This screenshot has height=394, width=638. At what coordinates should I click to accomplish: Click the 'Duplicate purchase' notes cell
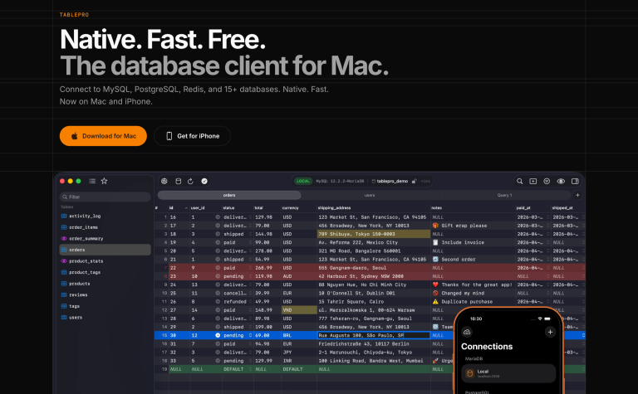click(x=474, y=302)
